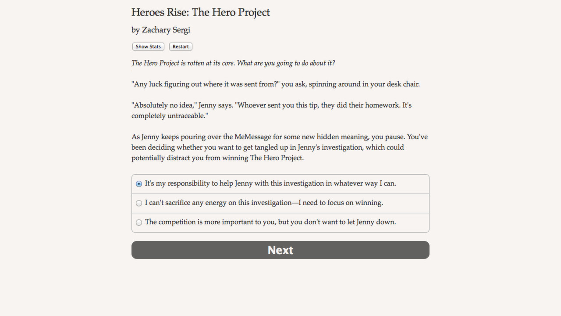Click the author name Zachary Sergi
This screenshot has width=561, height=316.
click(160, 30)
